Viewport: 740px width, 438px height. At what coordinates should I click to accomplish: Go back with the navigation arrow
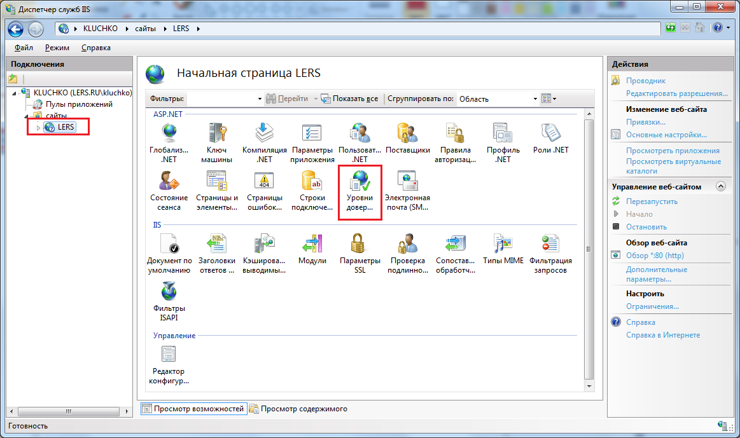point(15,29)
